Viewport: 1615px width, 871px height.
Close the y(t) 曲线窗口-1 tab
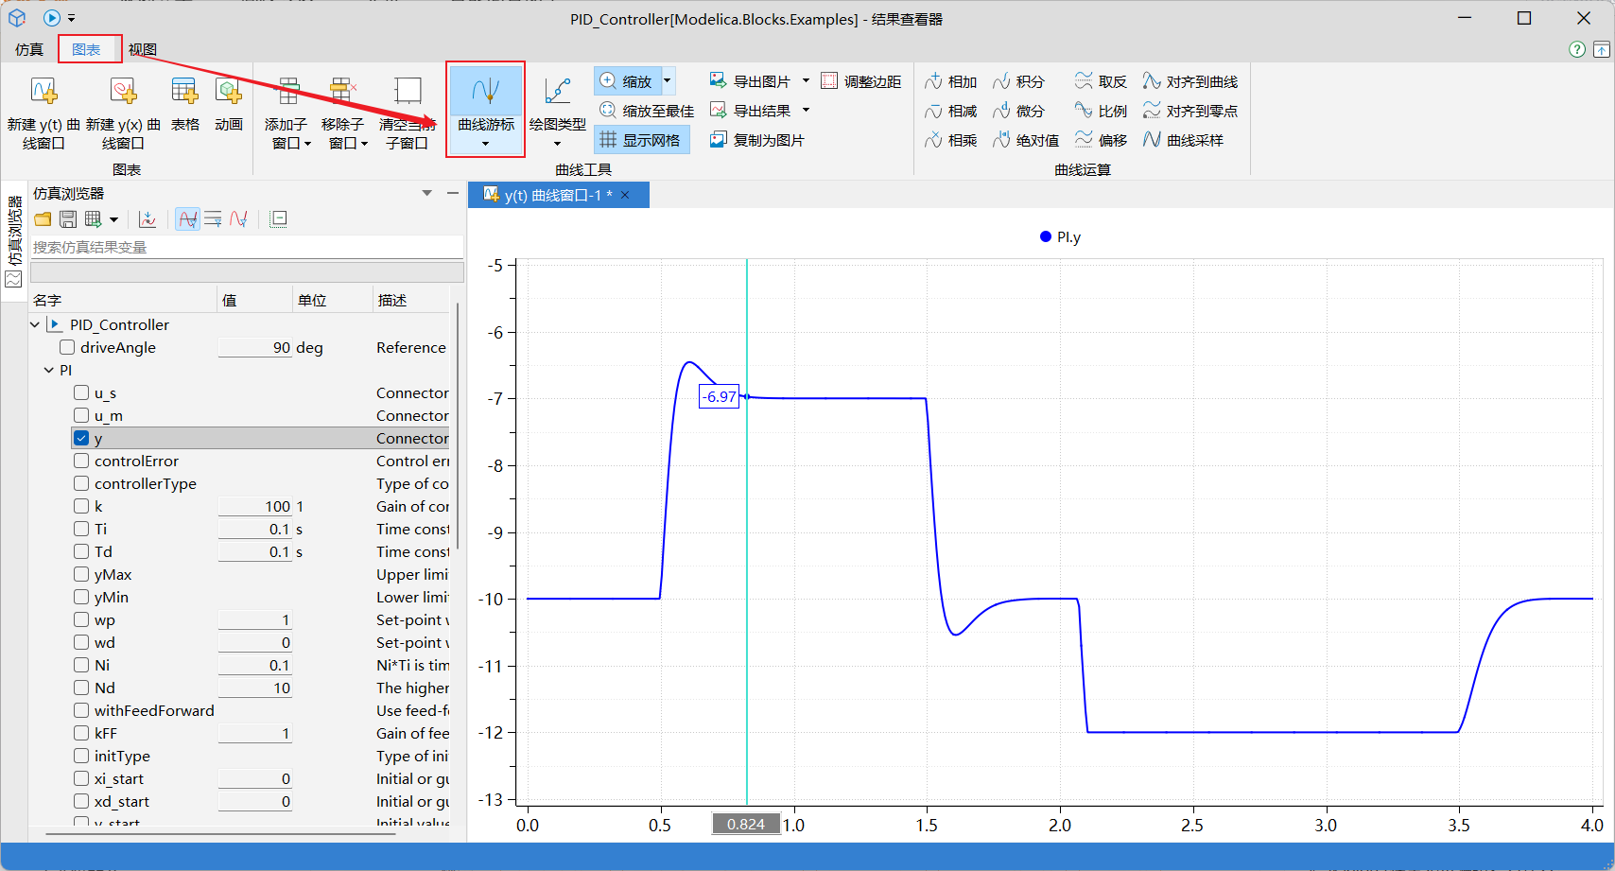click(625, 195)
